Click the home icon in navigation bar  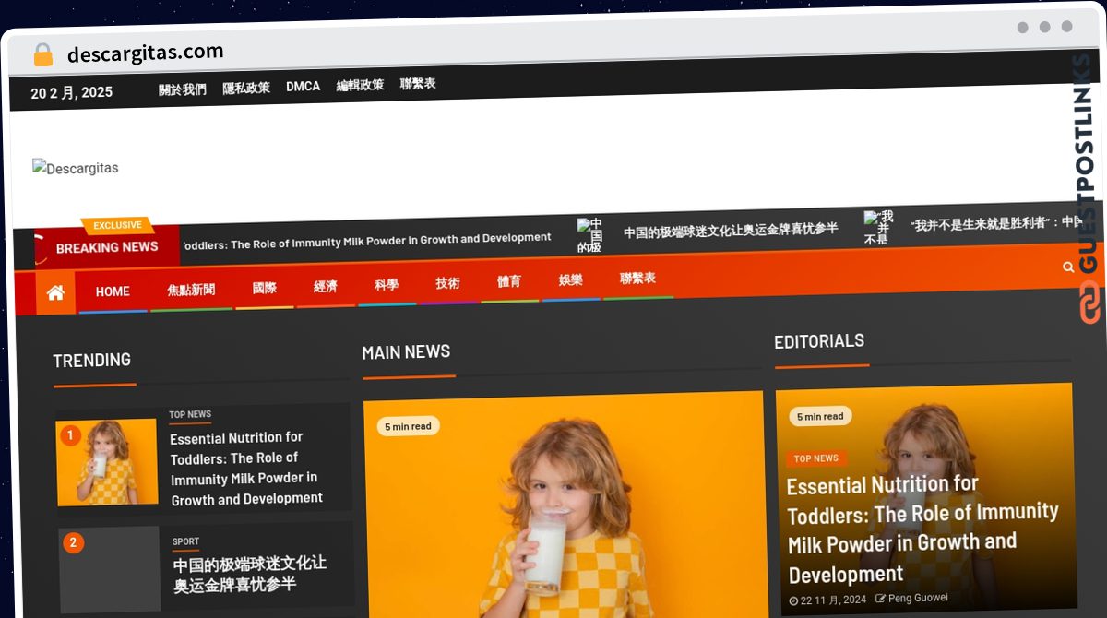55,292
